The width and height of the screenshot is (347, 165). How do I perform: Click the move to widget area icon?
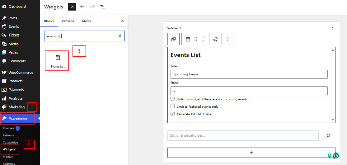click(x=215, y=39)
